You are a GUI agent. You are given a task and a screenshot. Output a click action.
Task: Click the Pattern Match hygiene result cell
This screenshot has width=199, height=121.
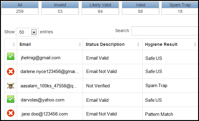(x=170, y=113)
